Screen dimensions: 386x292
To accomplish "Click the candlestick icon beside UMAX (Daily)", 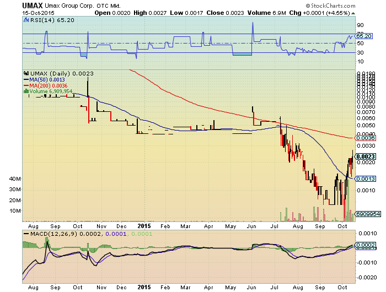I will coord(26,73).
